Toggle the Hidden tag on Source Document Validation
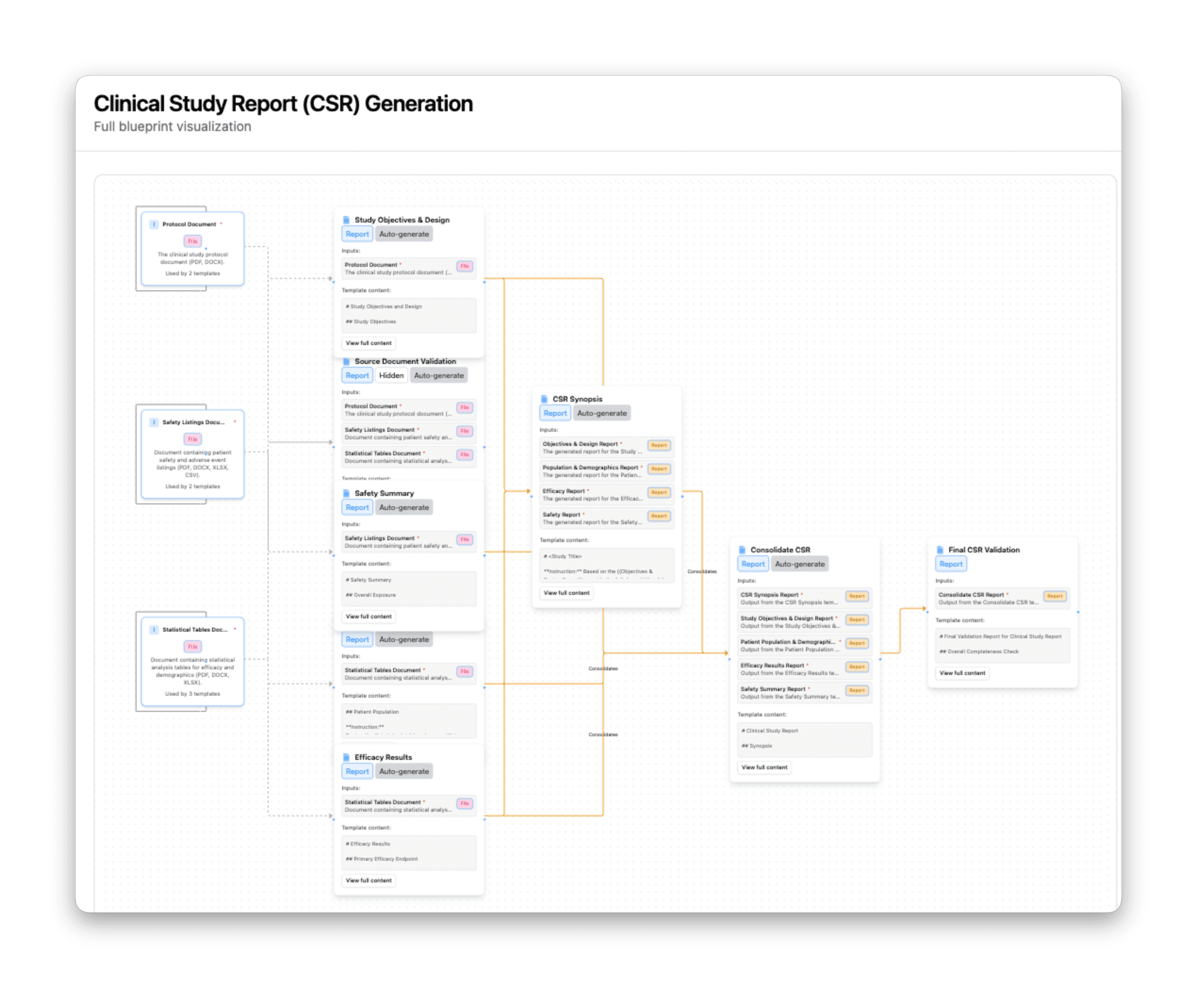 (391, 376)
